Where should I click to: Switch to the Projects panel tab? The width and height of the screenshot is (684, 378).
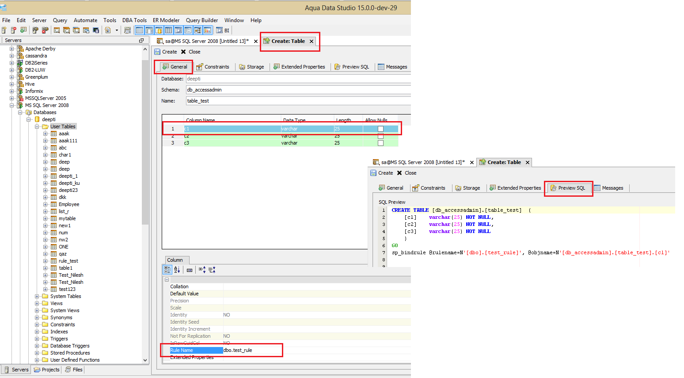click(46, 370)
